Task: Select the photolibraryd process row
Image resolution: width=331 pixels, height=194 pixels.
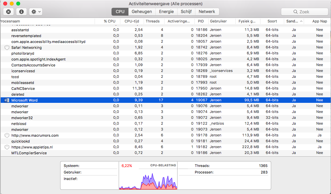Action: pyautogui.click(x=165, y=53)
